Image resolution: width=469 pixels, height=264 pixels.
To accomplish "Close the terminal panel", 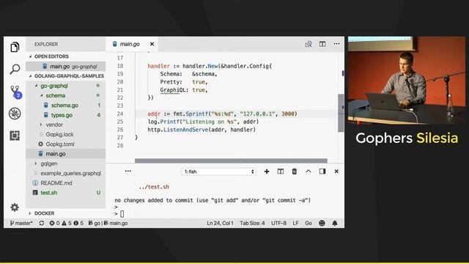I will click(x=336, y=172).
